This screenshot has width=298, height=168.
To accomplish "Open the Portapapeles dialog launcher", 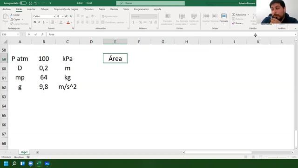I will click(30, 28).
